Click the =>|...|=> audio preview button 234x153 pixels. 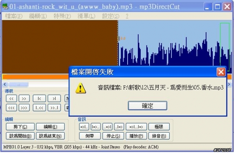[136, 127]
